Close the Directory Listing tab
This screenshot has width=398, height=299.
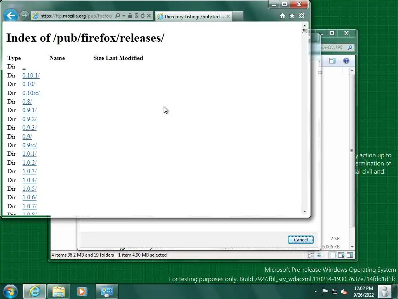(x=228, y=16)
